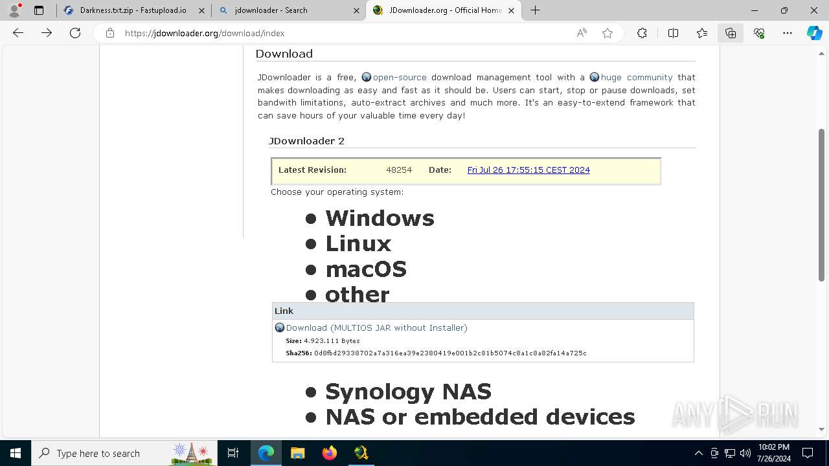Click the taskbar search box
Image resolution: width=829 pixels, height=466 pixels.
pos(124,453)
